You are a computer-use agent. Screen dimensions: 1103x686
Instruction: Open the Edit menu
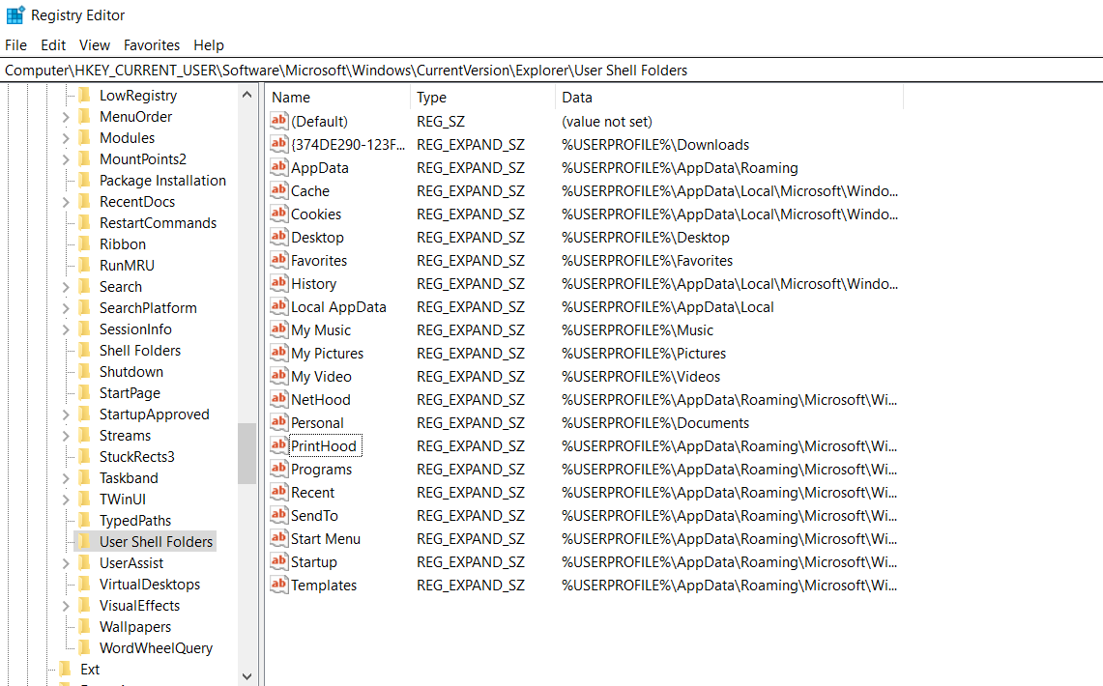(53, 45)
